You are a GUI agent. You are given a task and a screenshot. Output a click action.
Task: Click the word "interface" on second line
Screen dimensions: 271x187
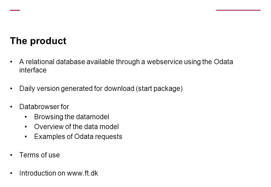[33, 70]
